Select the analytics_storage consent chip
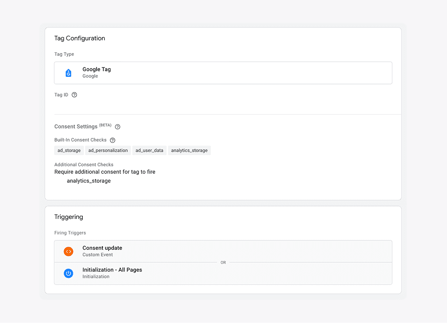Image resolution: width=447 pixels, height=323 pixels. tap(189, 150)
